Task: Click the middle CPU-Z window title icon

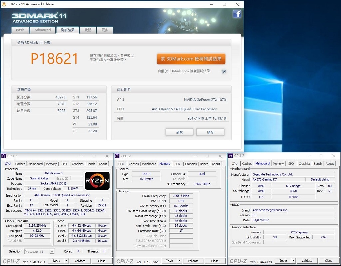Action: pos(117,156)
